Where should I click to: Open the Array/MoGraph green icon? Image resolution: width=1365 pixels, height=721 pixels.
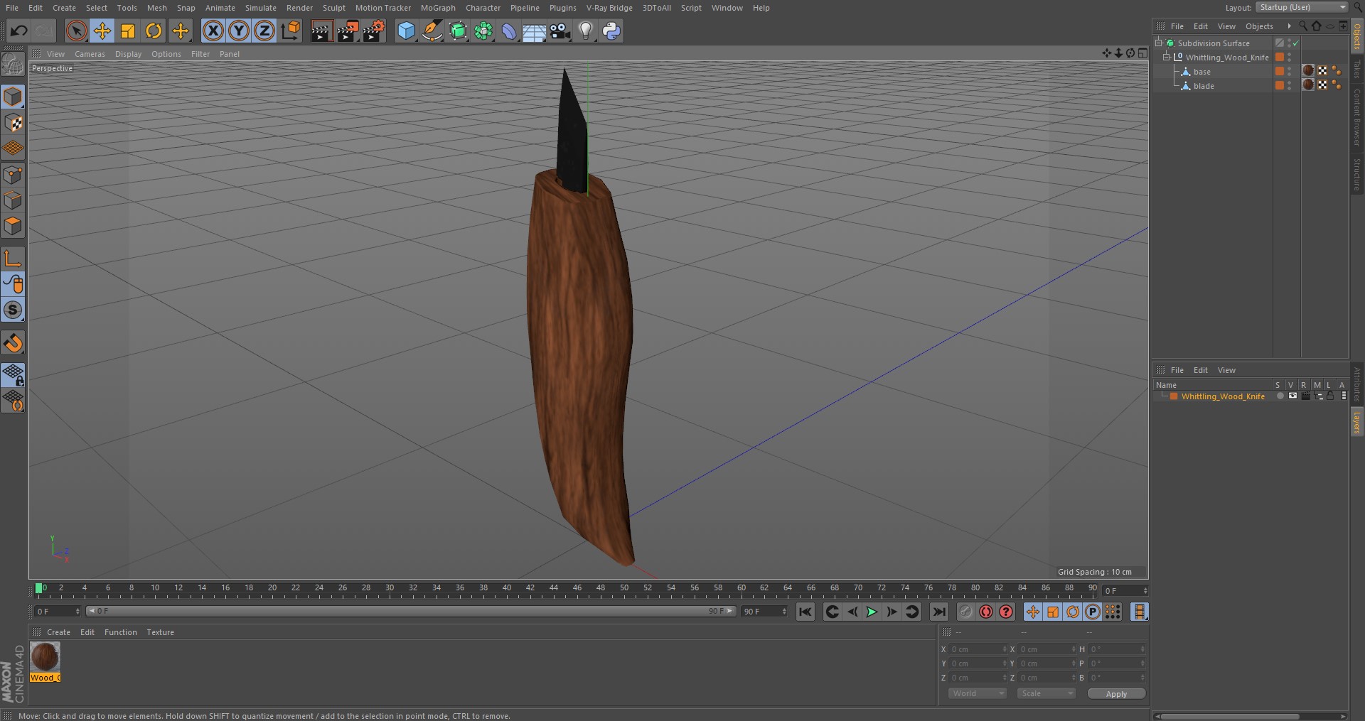[x=483, y=31]
